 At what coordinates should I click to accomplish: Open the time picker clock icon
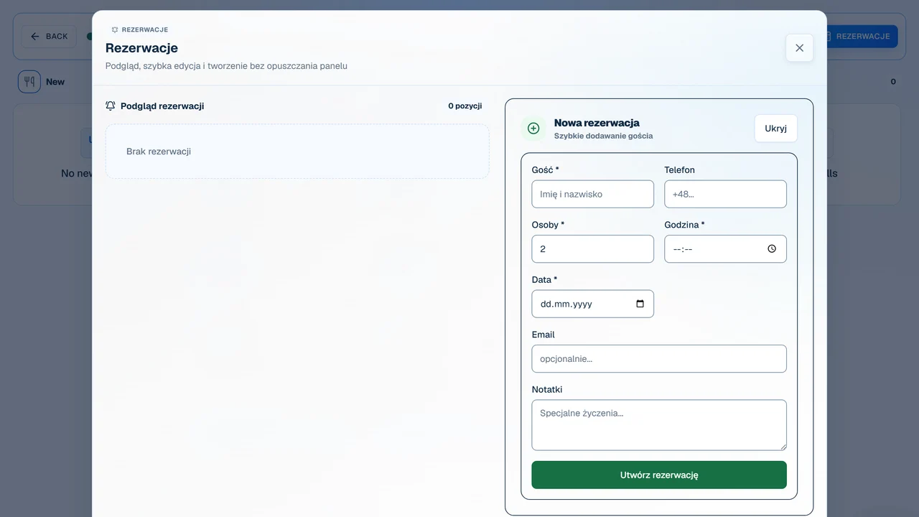coord(772,249)
